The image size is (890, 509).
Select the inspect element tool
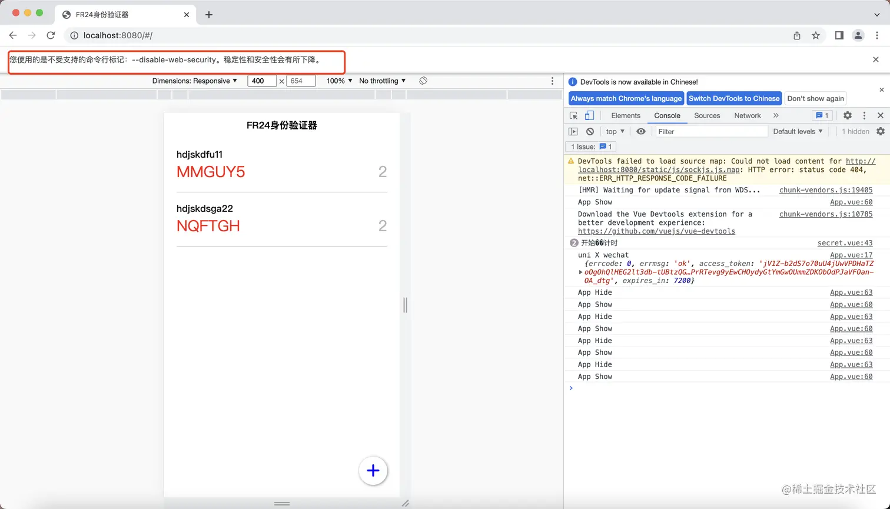[x=574, y=115]
